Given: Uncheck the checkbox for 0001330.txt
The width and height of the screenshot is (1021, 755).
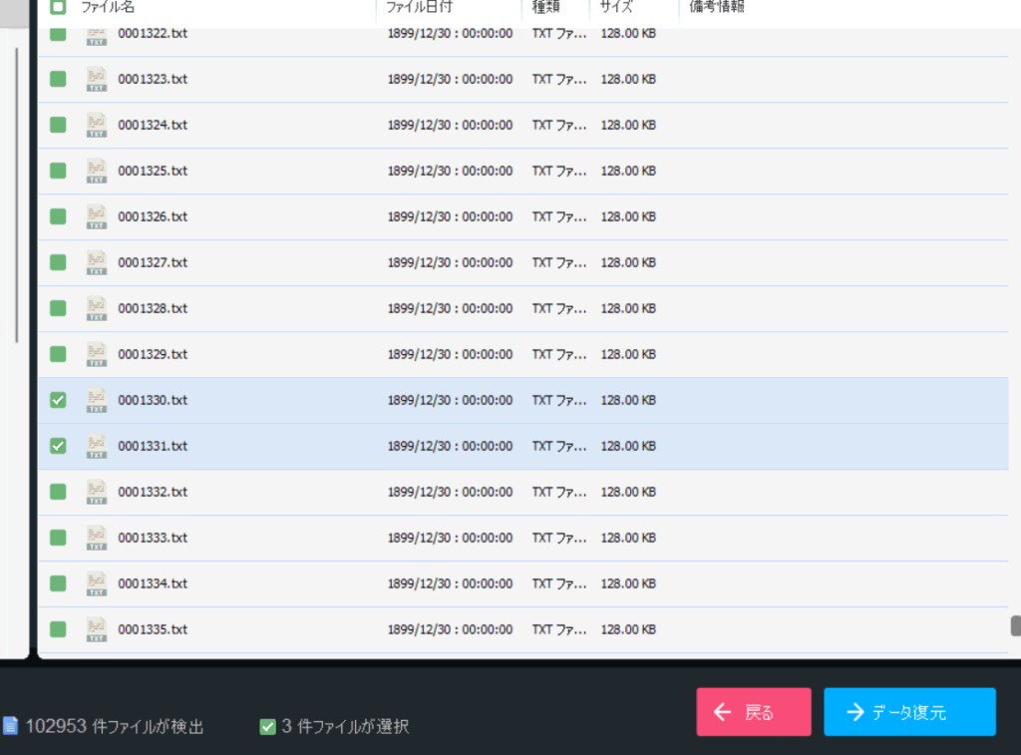Looking at the screenshot, I should click(58, 400).
